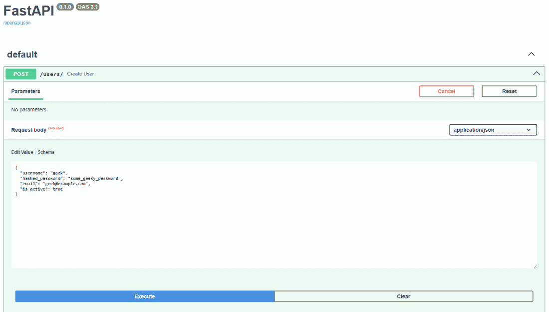Click the /users/ endpoint path text
The height and width of the screenshot is (312, 549).
[x=51, y=73]
